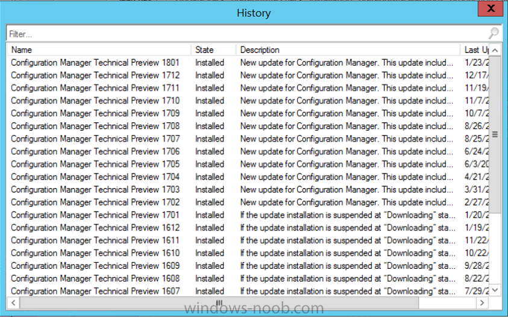Image resolution: width=508 pixels, height=317 pixels.
Task: Click the magnifier icon in Filter box
Action: click(x=494, y=33)
